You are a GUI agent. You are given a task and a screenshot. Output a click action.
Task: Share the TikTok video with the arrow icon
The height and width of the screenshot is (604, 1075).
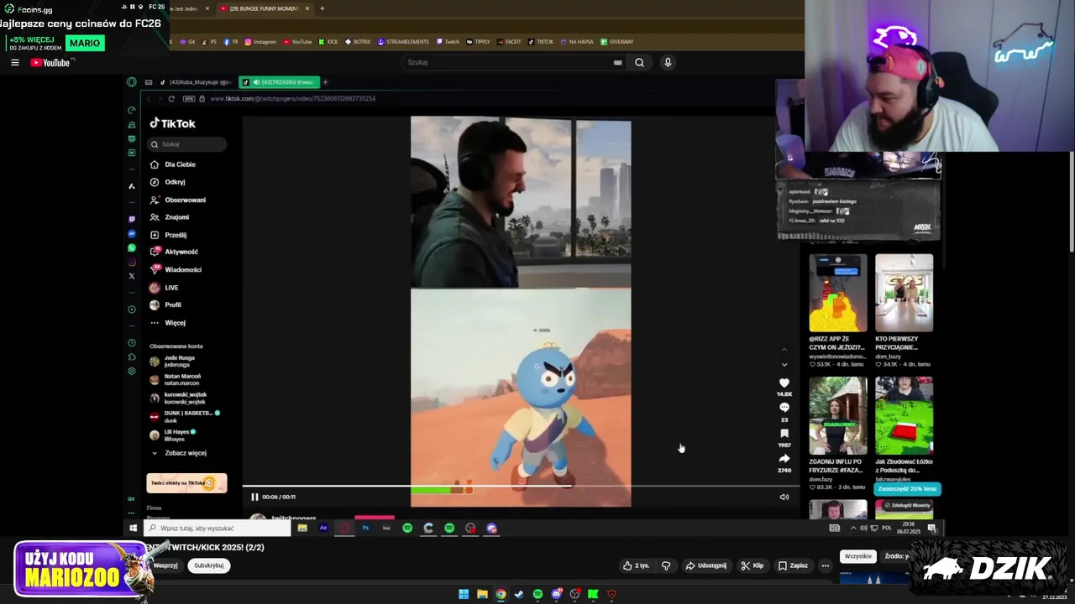tap(784, 459)
